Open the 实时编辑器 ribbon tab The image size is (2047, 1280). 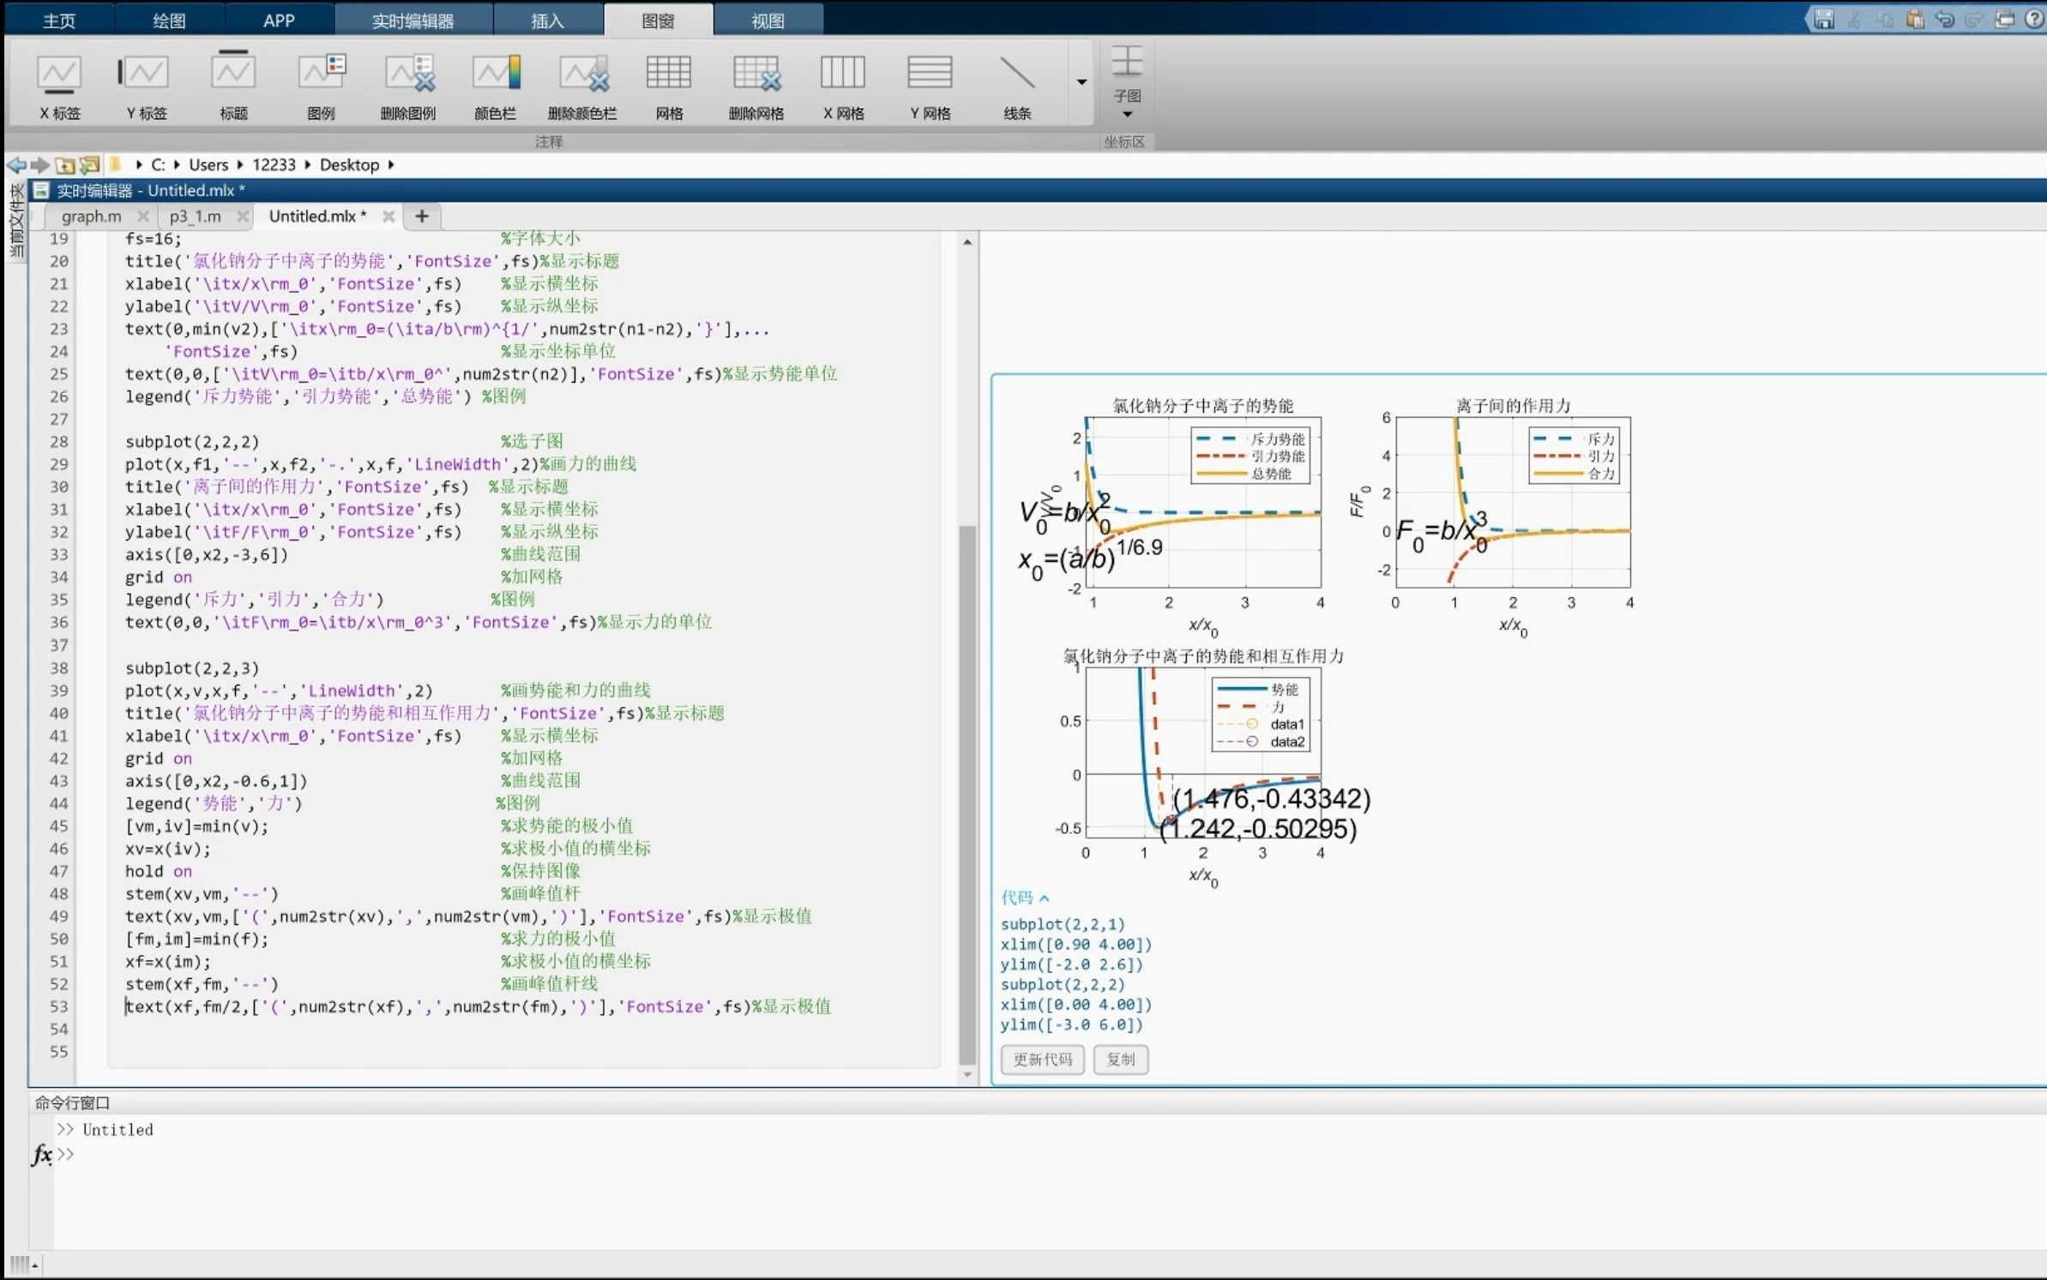click(x=412, y=21)
